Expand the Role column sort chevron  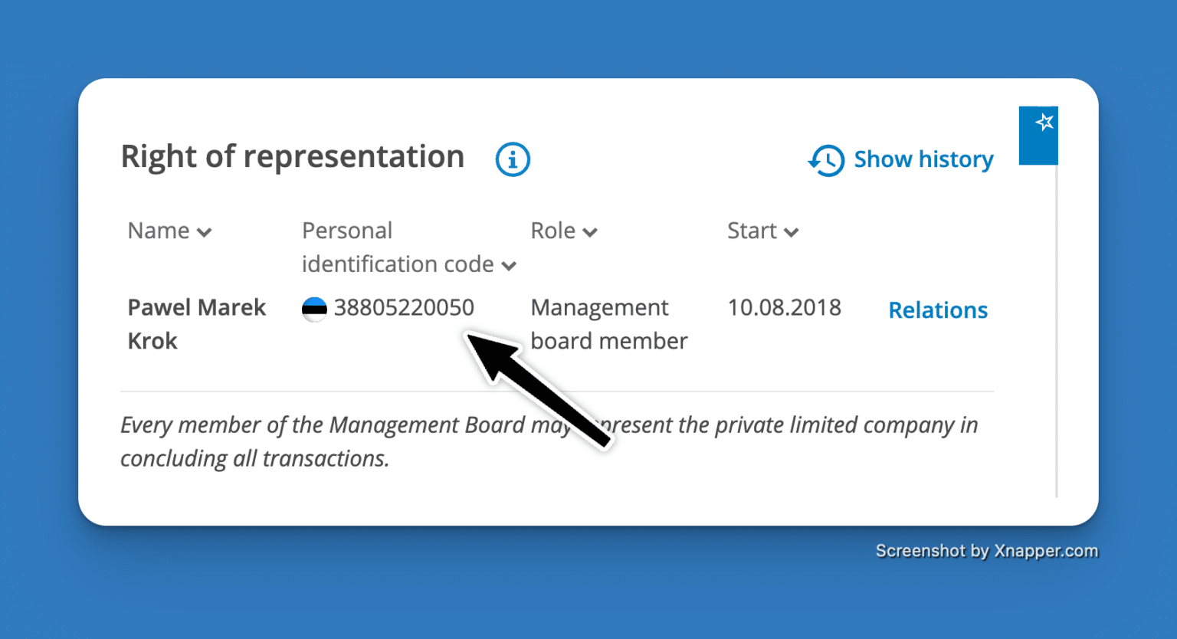click(x=590, y=232)
